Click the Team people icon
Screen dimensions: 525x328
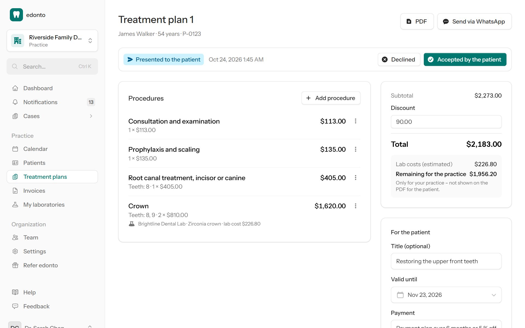tap(15, 237)
